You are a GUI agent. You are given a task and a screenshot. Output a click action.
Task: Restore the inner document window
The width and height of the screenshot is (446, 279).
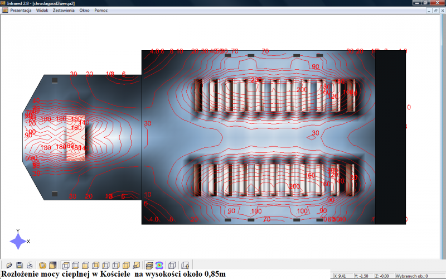click(x=436, y=11)
